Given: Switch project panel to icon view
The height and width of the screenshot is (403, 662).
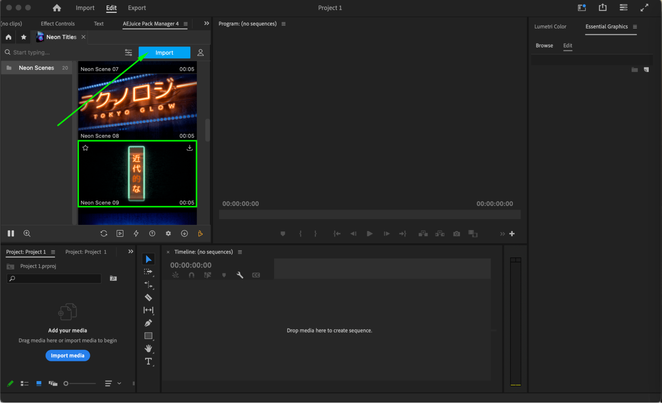Looking at the screenshot, I should coord(39,383).
